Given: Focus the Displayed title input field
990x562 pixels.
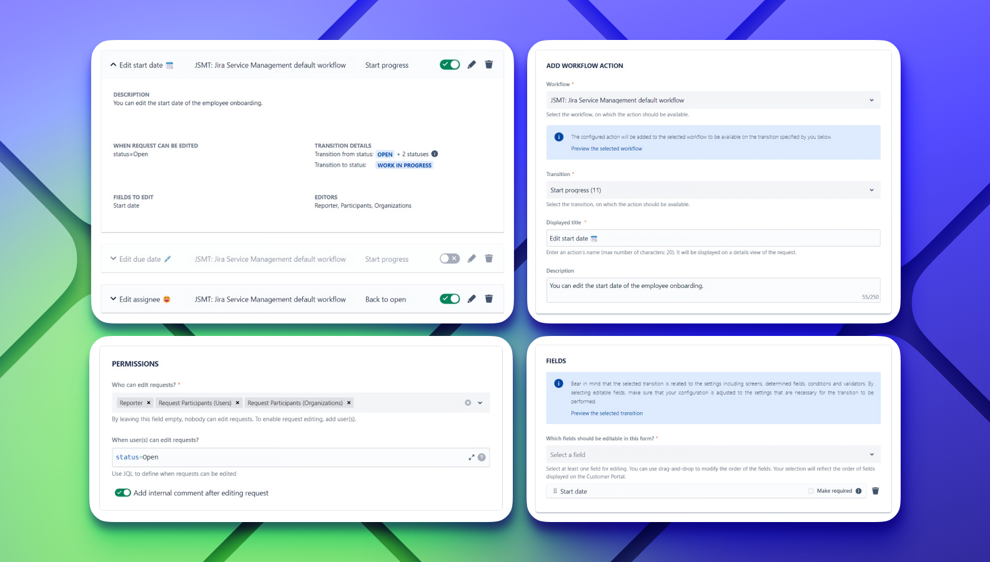Looking at the screenshot, I should click(x=713, y=238).
